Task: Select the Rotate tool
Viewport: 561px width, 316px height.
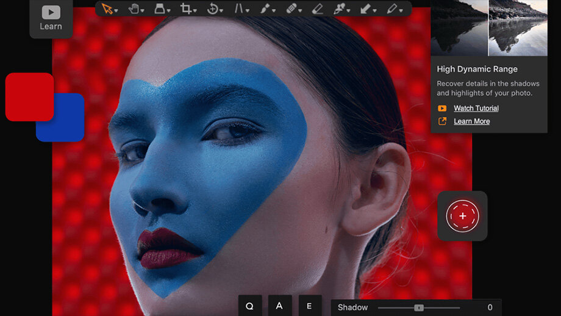Action: tap(213, 9)
